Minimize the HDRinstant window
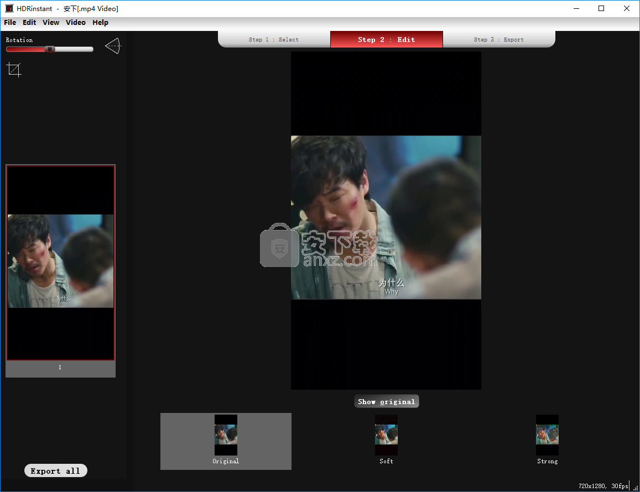The image size is (640, 492). [x=576, y=8]
